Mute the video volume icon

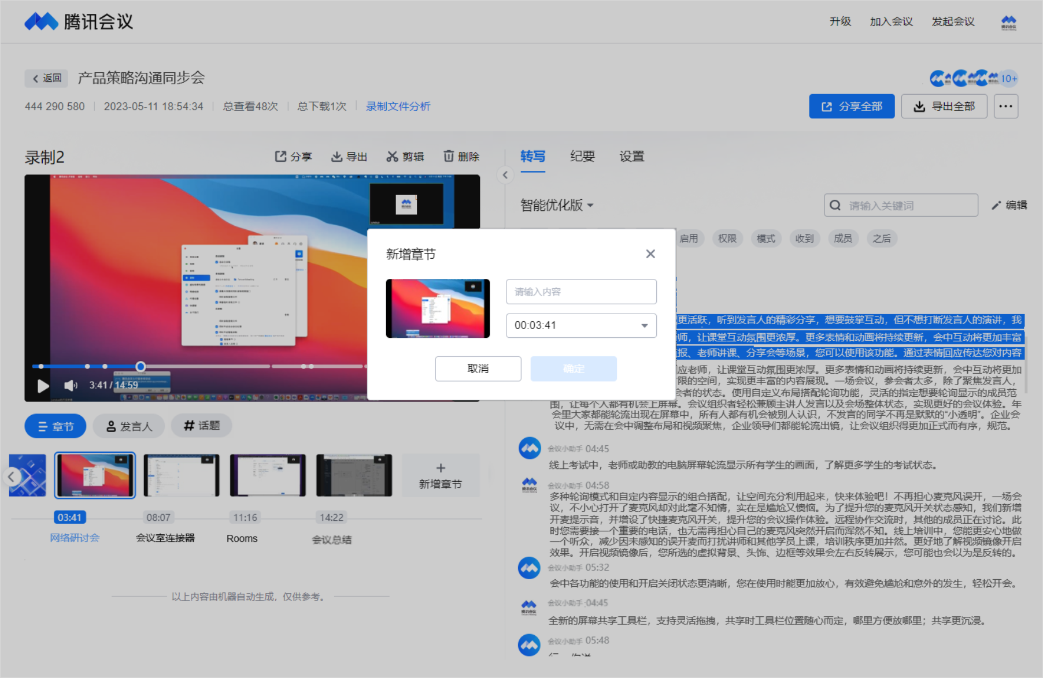[x=71, y=385]
